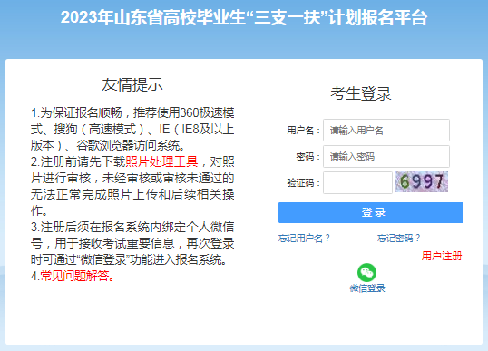This screenshot has height=351, width=488.
Task: Open the red 常见问题解答 link
Action: point(77,276)
